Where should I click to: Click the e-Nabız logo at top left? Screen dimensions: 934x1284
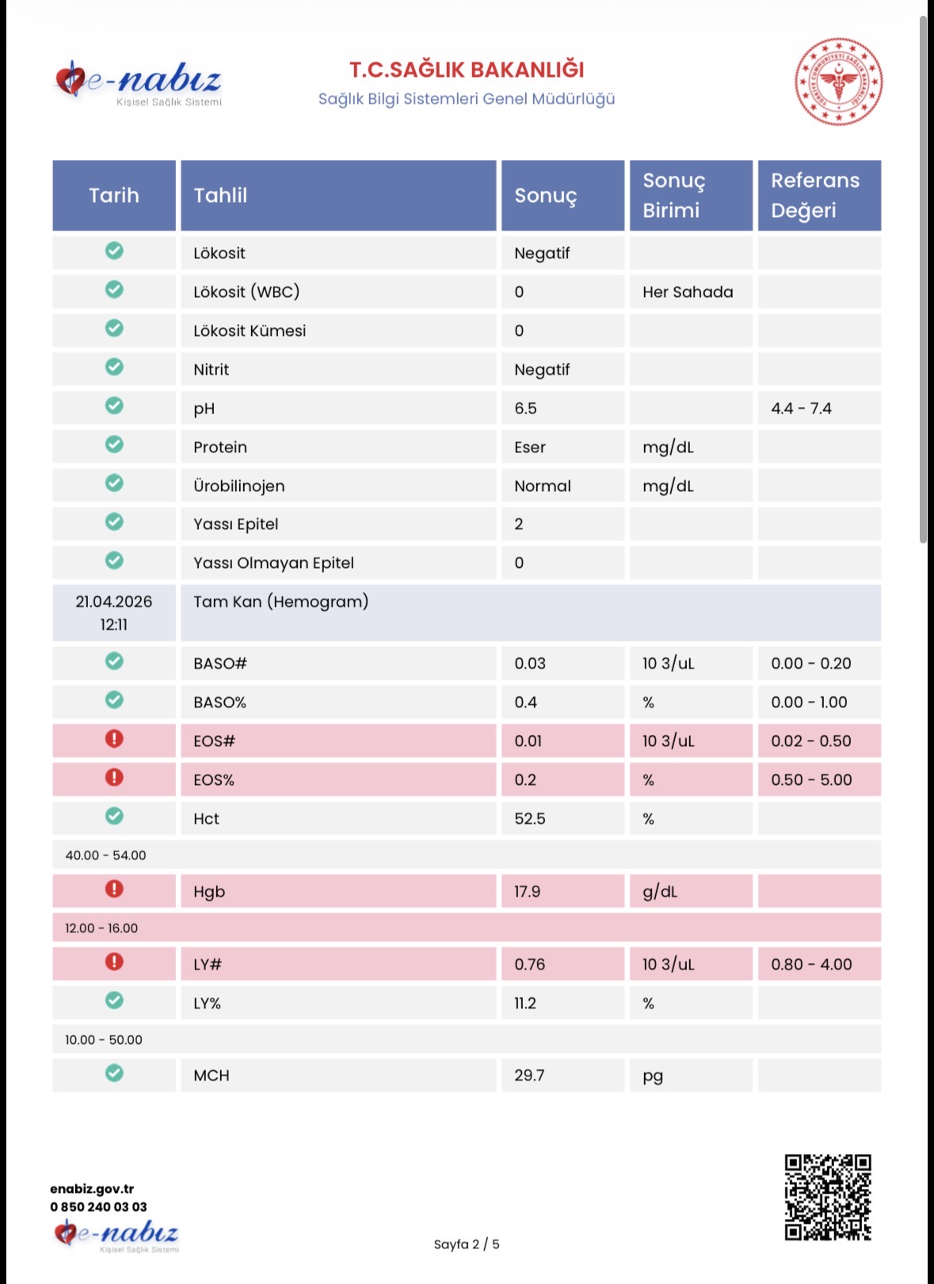click(139, 82)
